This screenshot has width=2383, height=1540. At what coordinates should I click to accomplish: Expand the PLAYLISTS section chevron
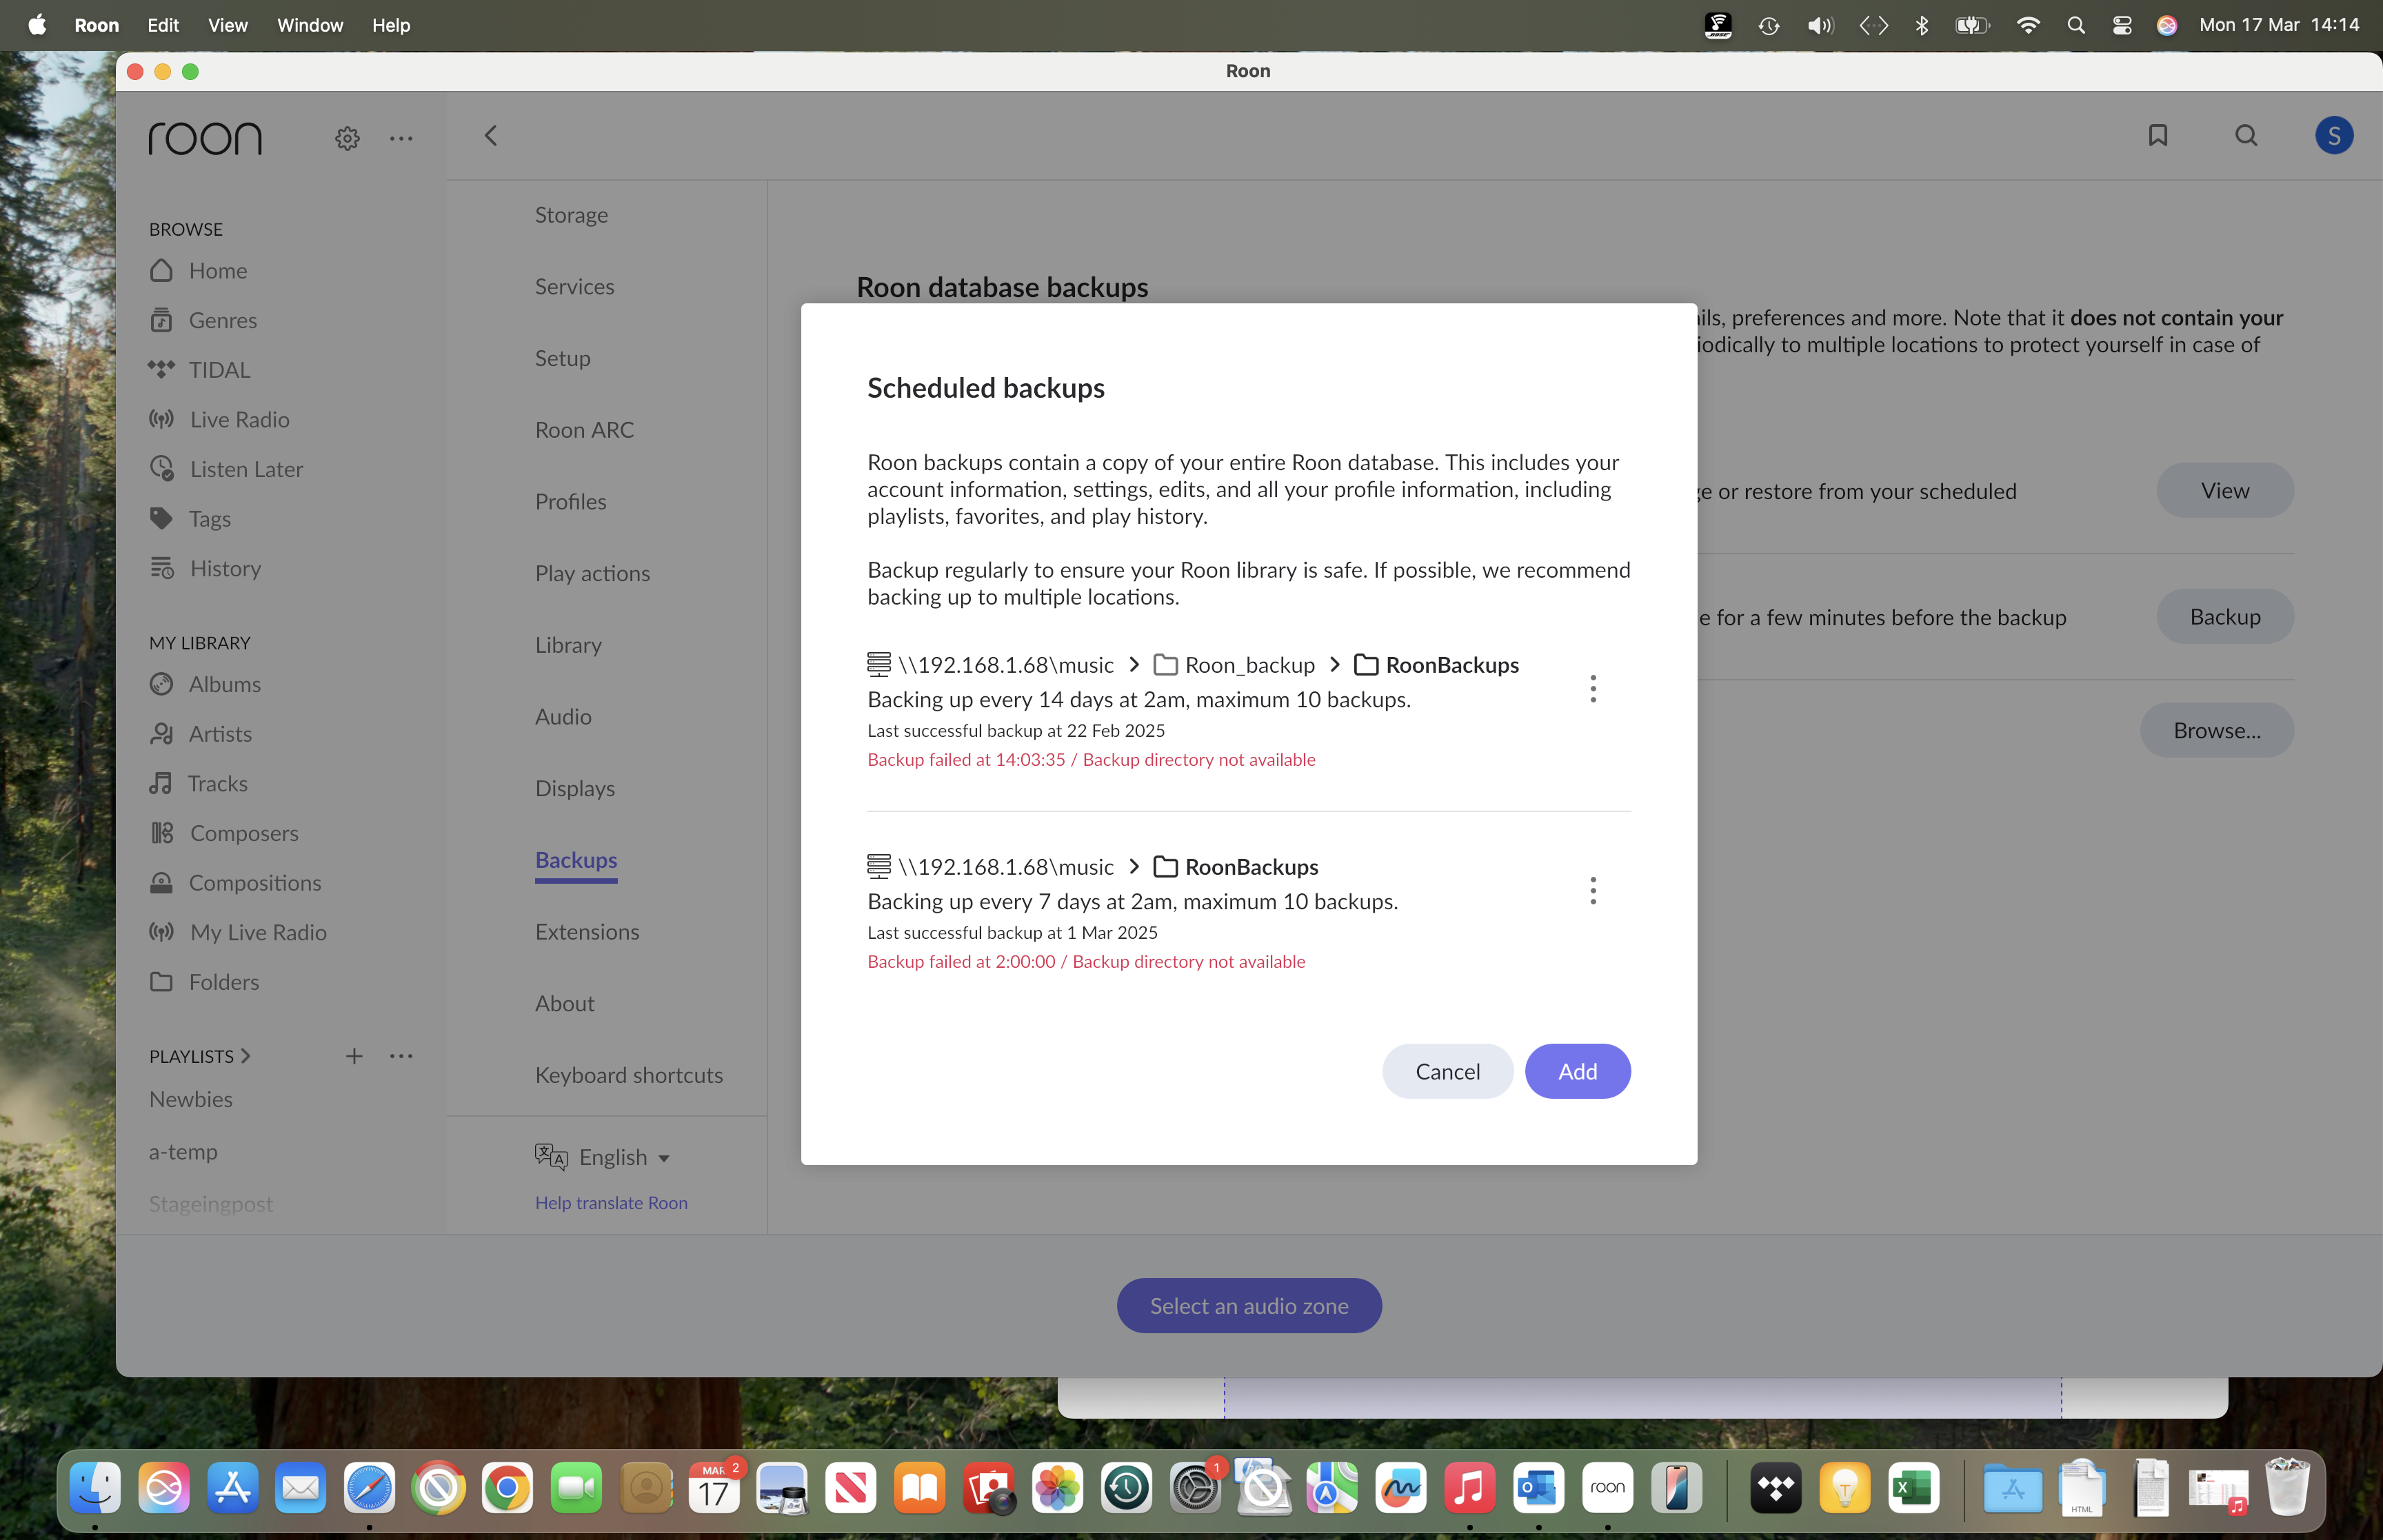(x=245, y=1056)
